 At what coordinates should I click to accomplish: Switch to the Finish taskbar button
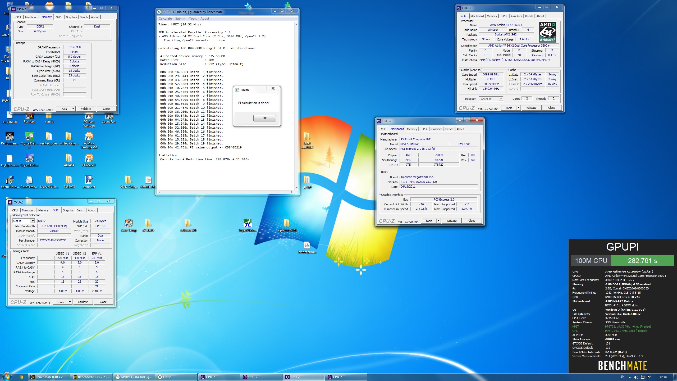176,377
